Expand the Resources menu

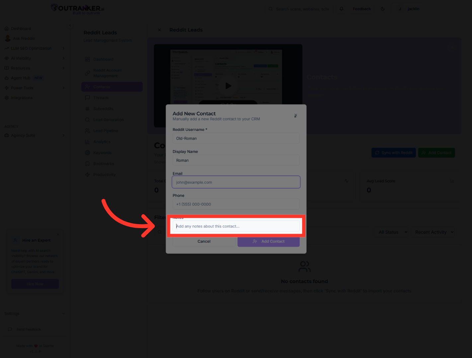coord(35,68)
